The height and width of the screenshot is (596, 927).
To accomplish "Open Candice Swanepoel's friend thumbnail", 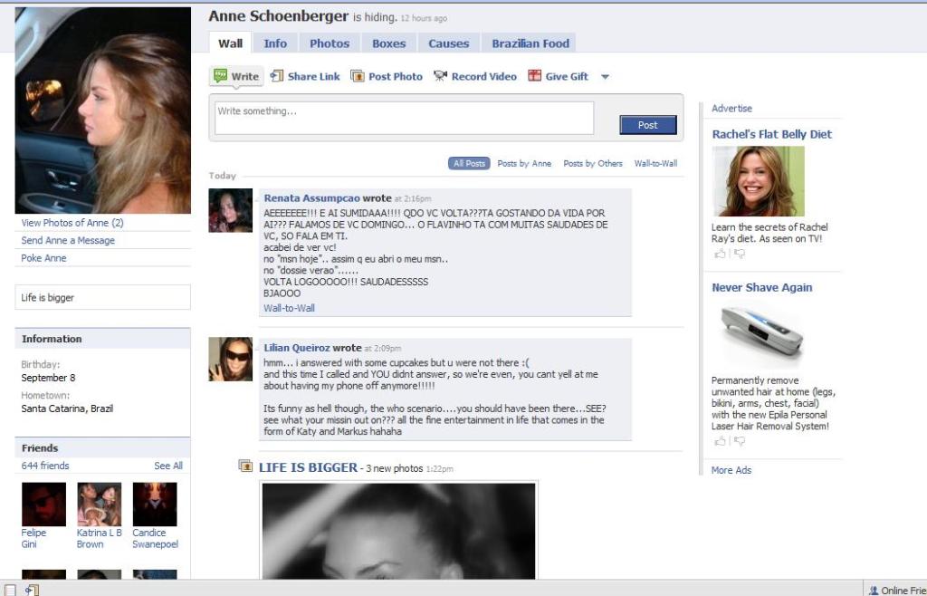I will click(x=155, y=505).
